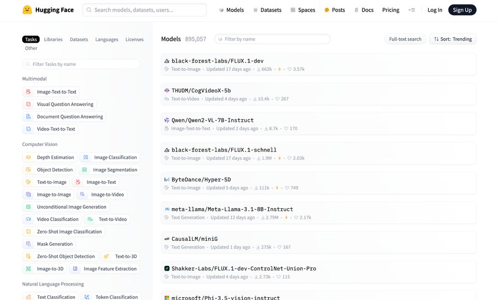Screen dimensions: 498x300
Task: Switch to the Libraries filter tab
Action: point(53,39)
